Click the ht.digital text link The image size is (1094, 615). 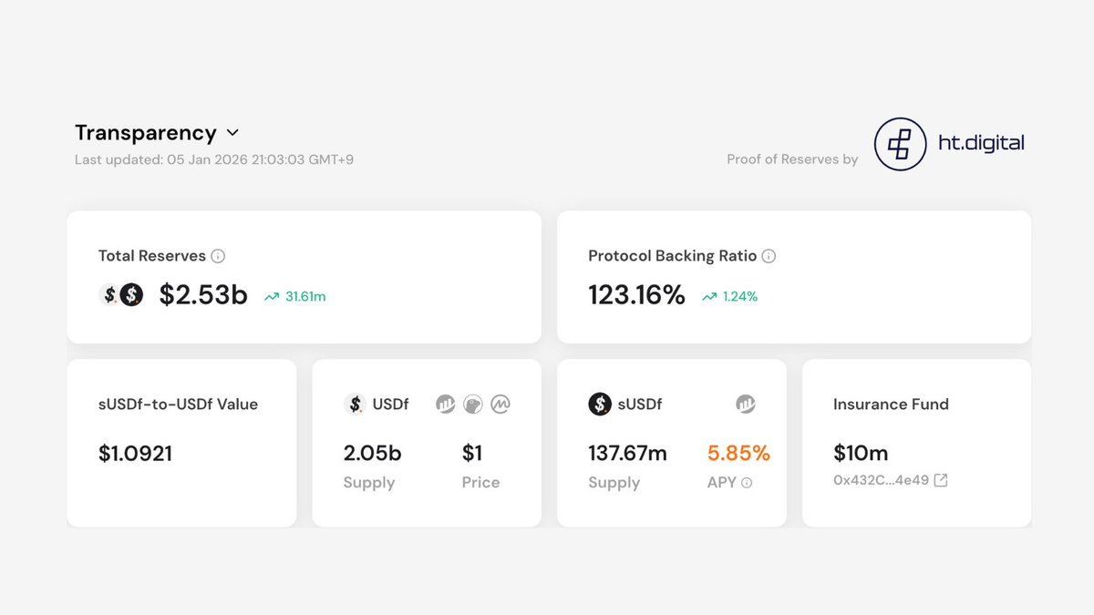coord(982,143)
